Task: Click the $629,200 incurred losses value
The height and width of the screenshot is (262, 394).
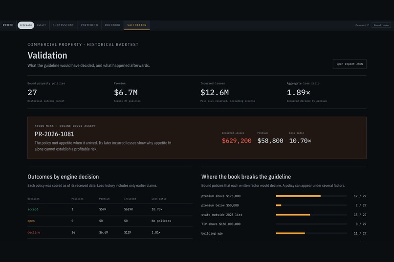Action: coord(237,141)
